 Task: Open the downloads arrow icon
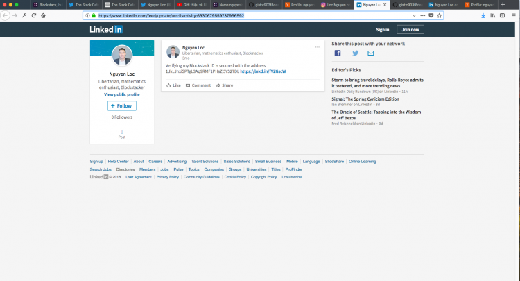click(x=483, y=15)
